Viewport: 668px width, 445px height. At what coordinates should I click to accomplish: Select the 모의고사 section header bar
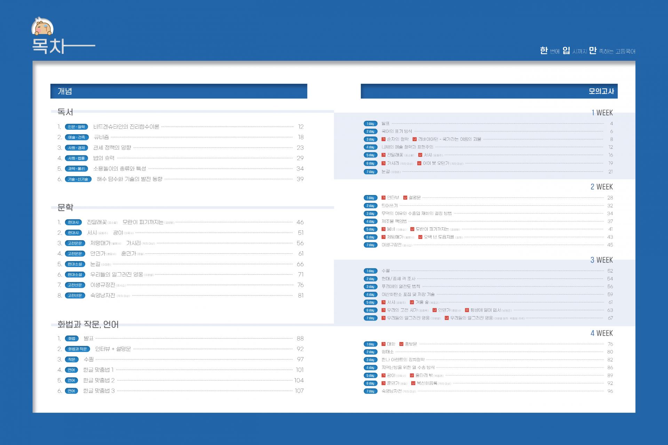[489, 91]
